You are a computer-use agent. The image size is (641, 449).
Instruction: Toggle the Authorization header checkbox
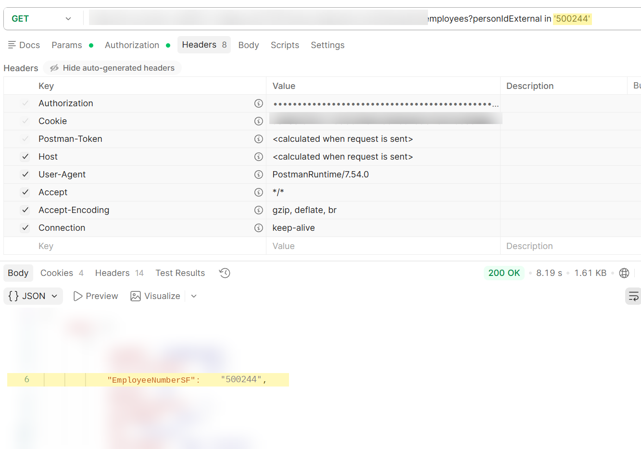(x=25, y=103)
